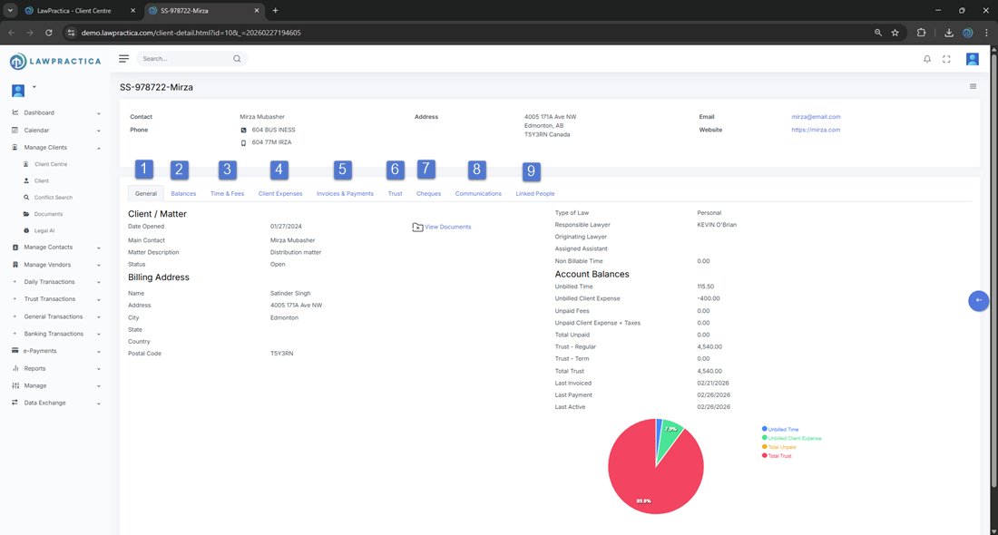This screenshot has height=535, width=998.
Task: Open the Invoices & Payments tab
Action: coord(345,193)
